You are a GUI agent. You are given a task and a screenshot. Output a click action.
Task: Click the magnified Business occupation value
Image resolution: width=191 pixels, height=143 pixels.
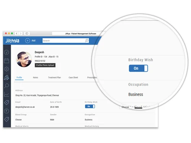coord(136,95)
